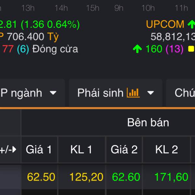
Task: Toggle the +/- column arrow icon
Action: [x=14, y=149]
